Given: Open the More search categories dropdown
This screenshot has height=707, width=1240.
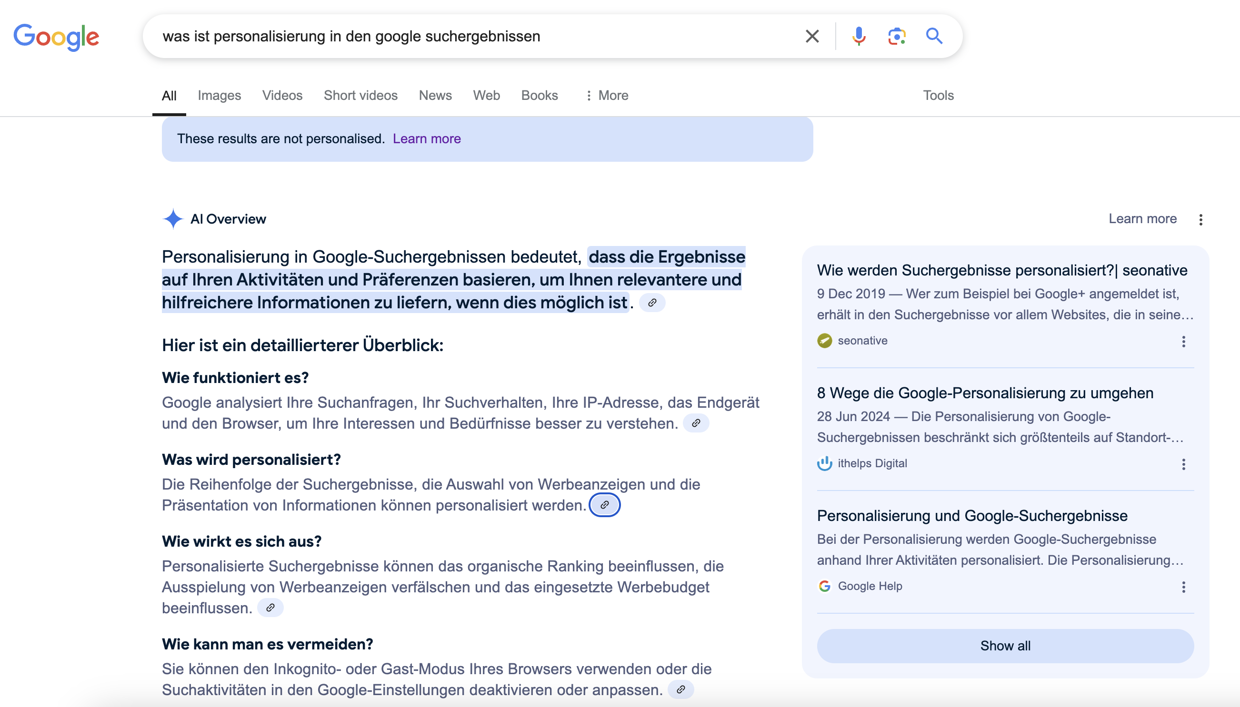Looking at the screenshot, I should pos(607,95).
